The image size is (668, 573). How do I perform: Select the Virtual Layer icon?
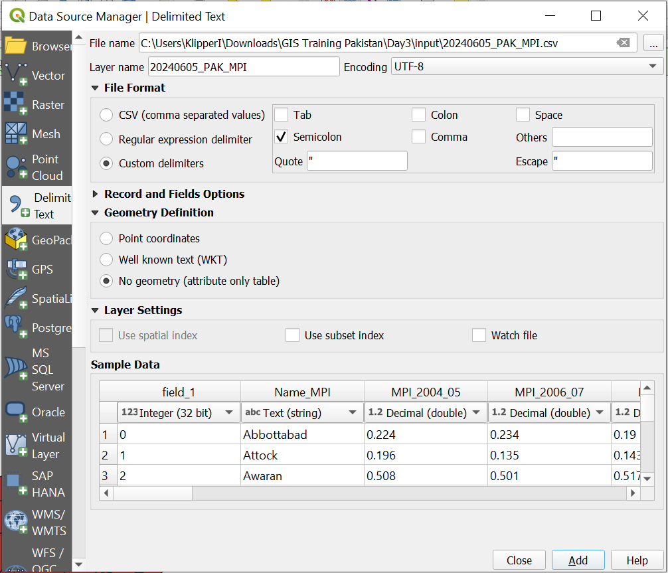click(x=16, y=446)
